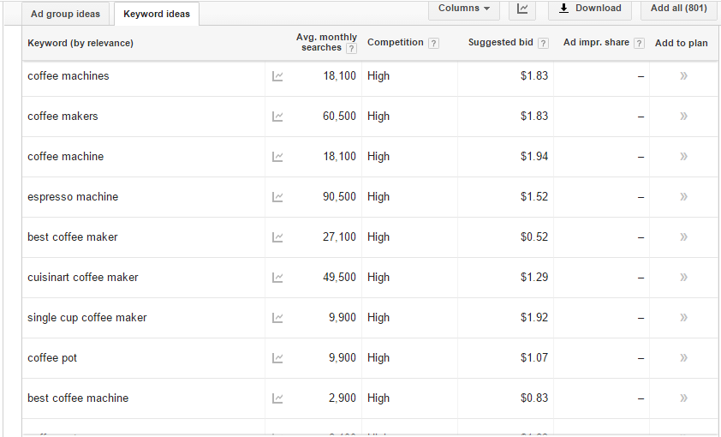
Task: Click the 49,500 searches value
Action: click(339, 278)
